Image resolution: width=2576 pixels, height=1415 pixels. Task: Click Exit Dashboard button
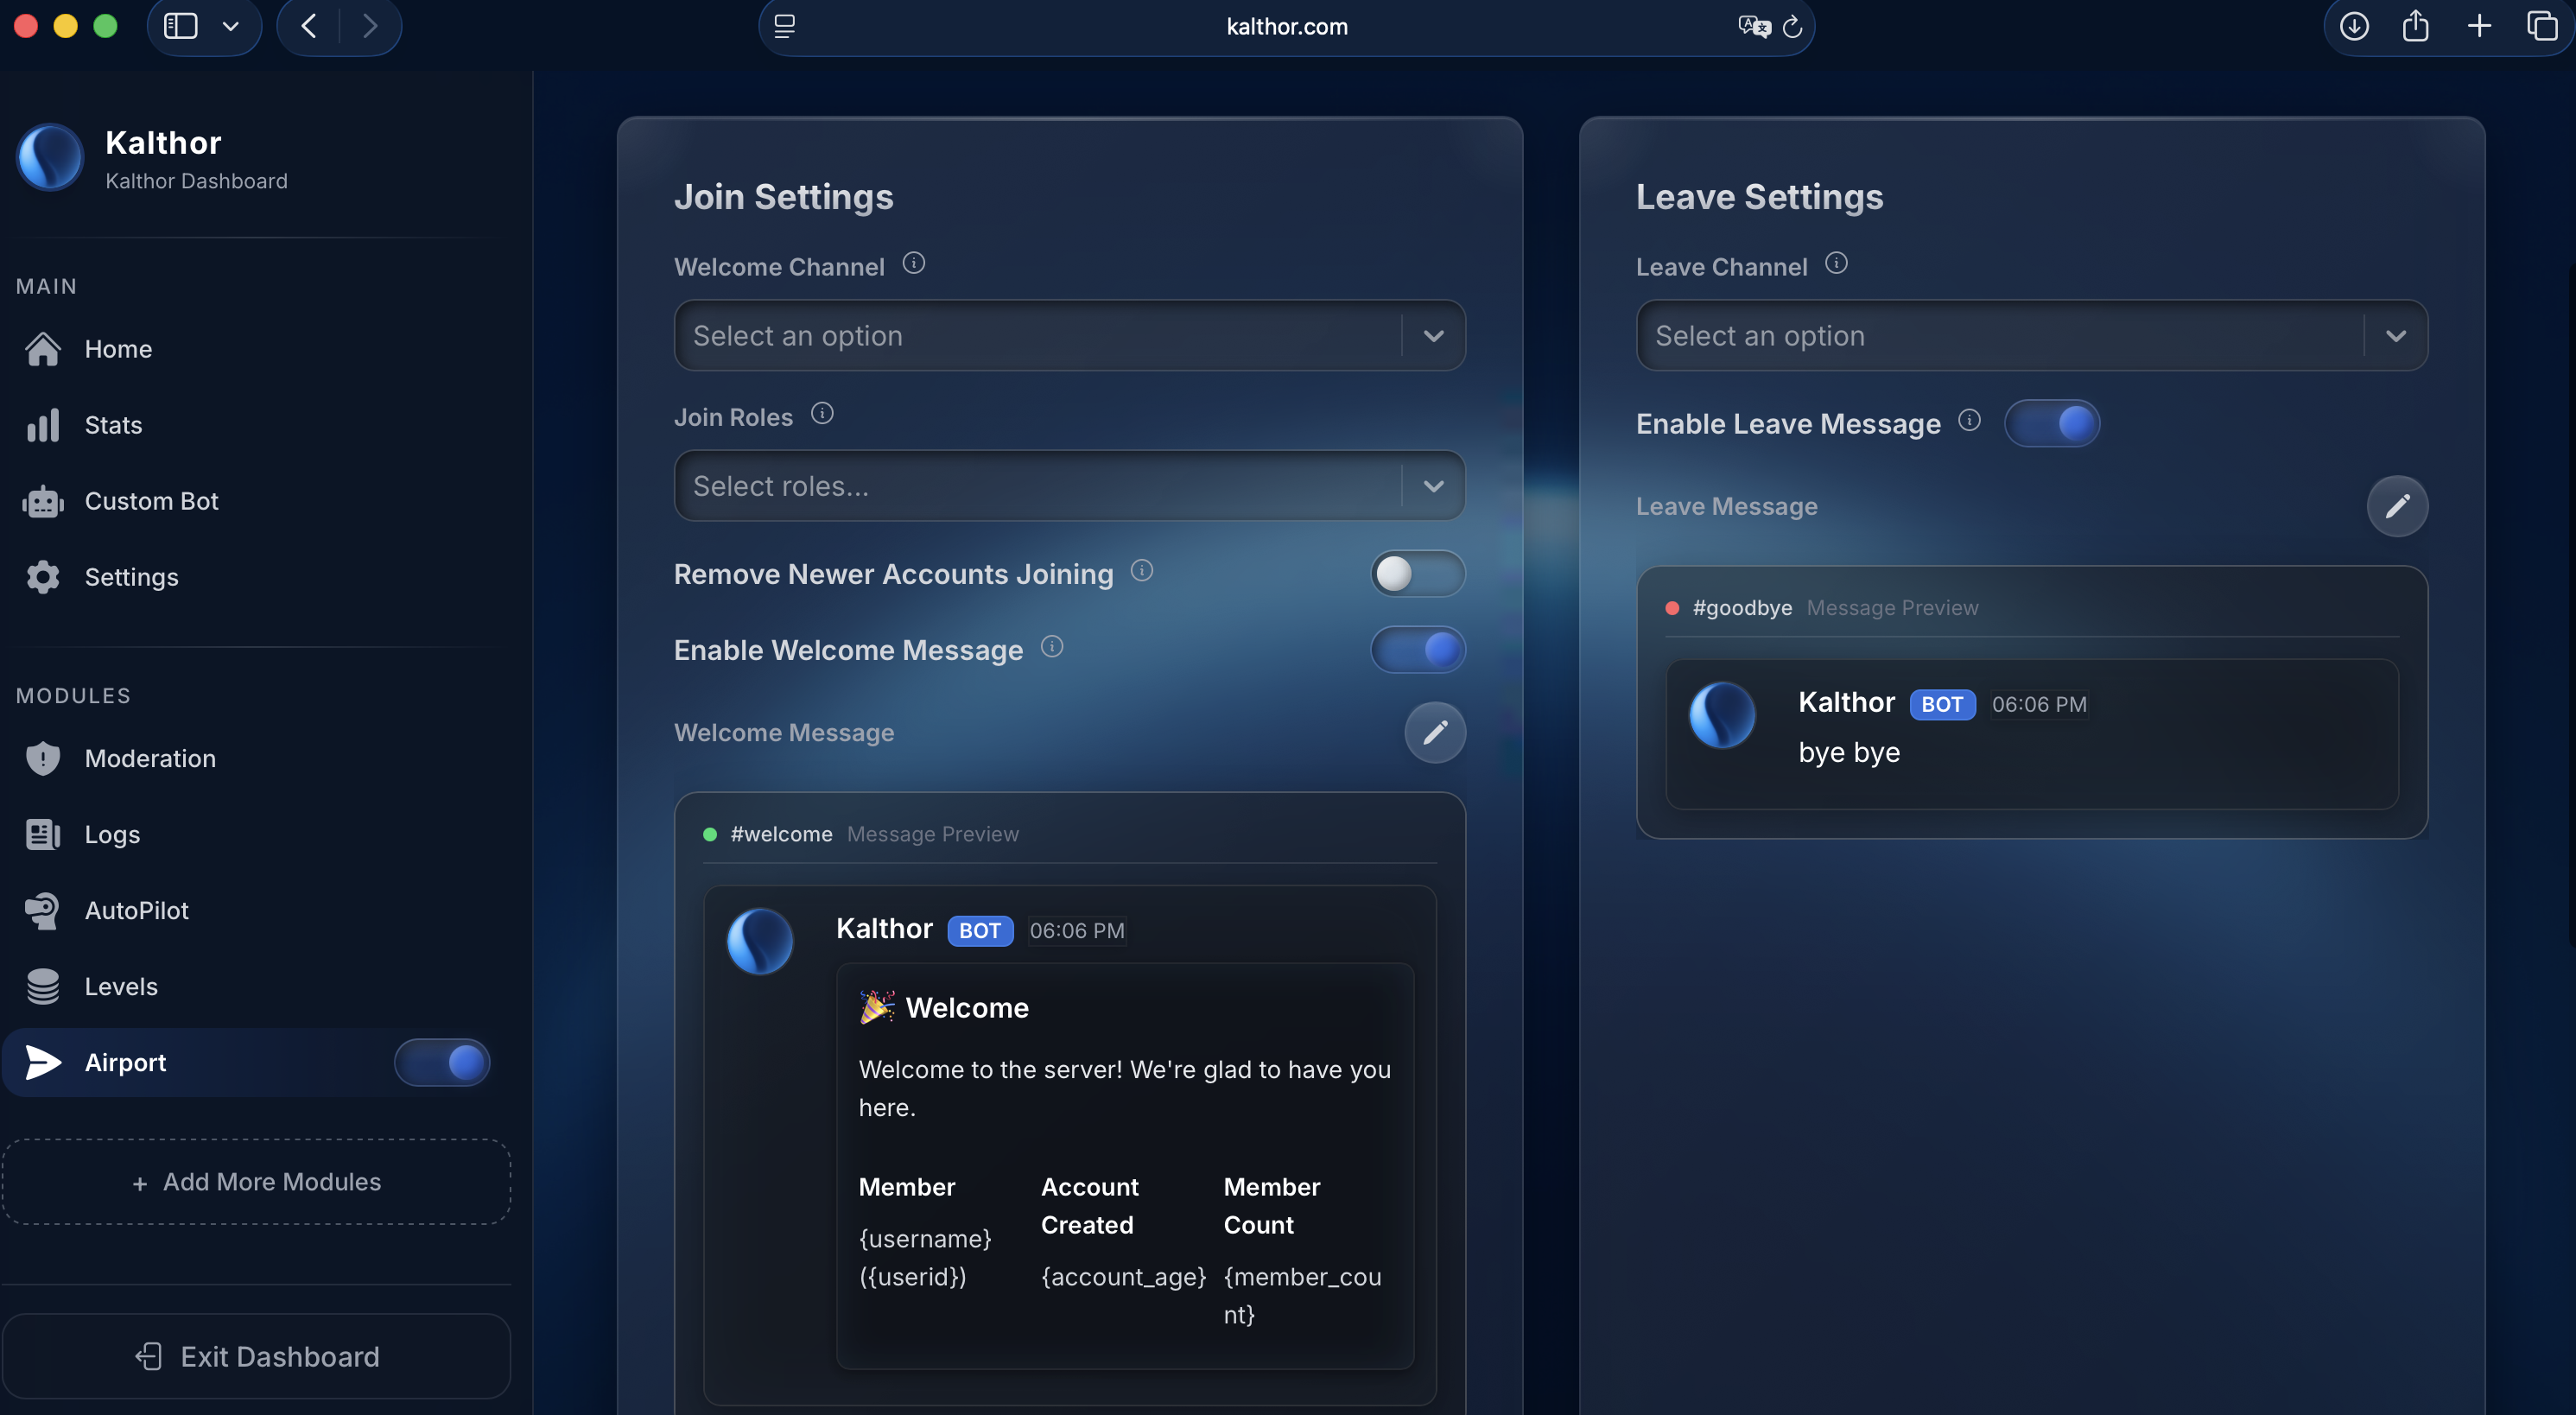(x=257, y=1356)
